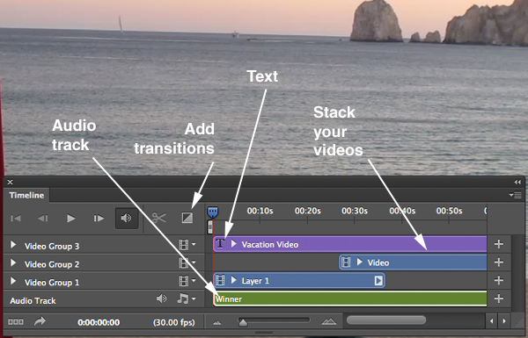Click filmstrip icon on Layer 1 clip

[220, 281]
